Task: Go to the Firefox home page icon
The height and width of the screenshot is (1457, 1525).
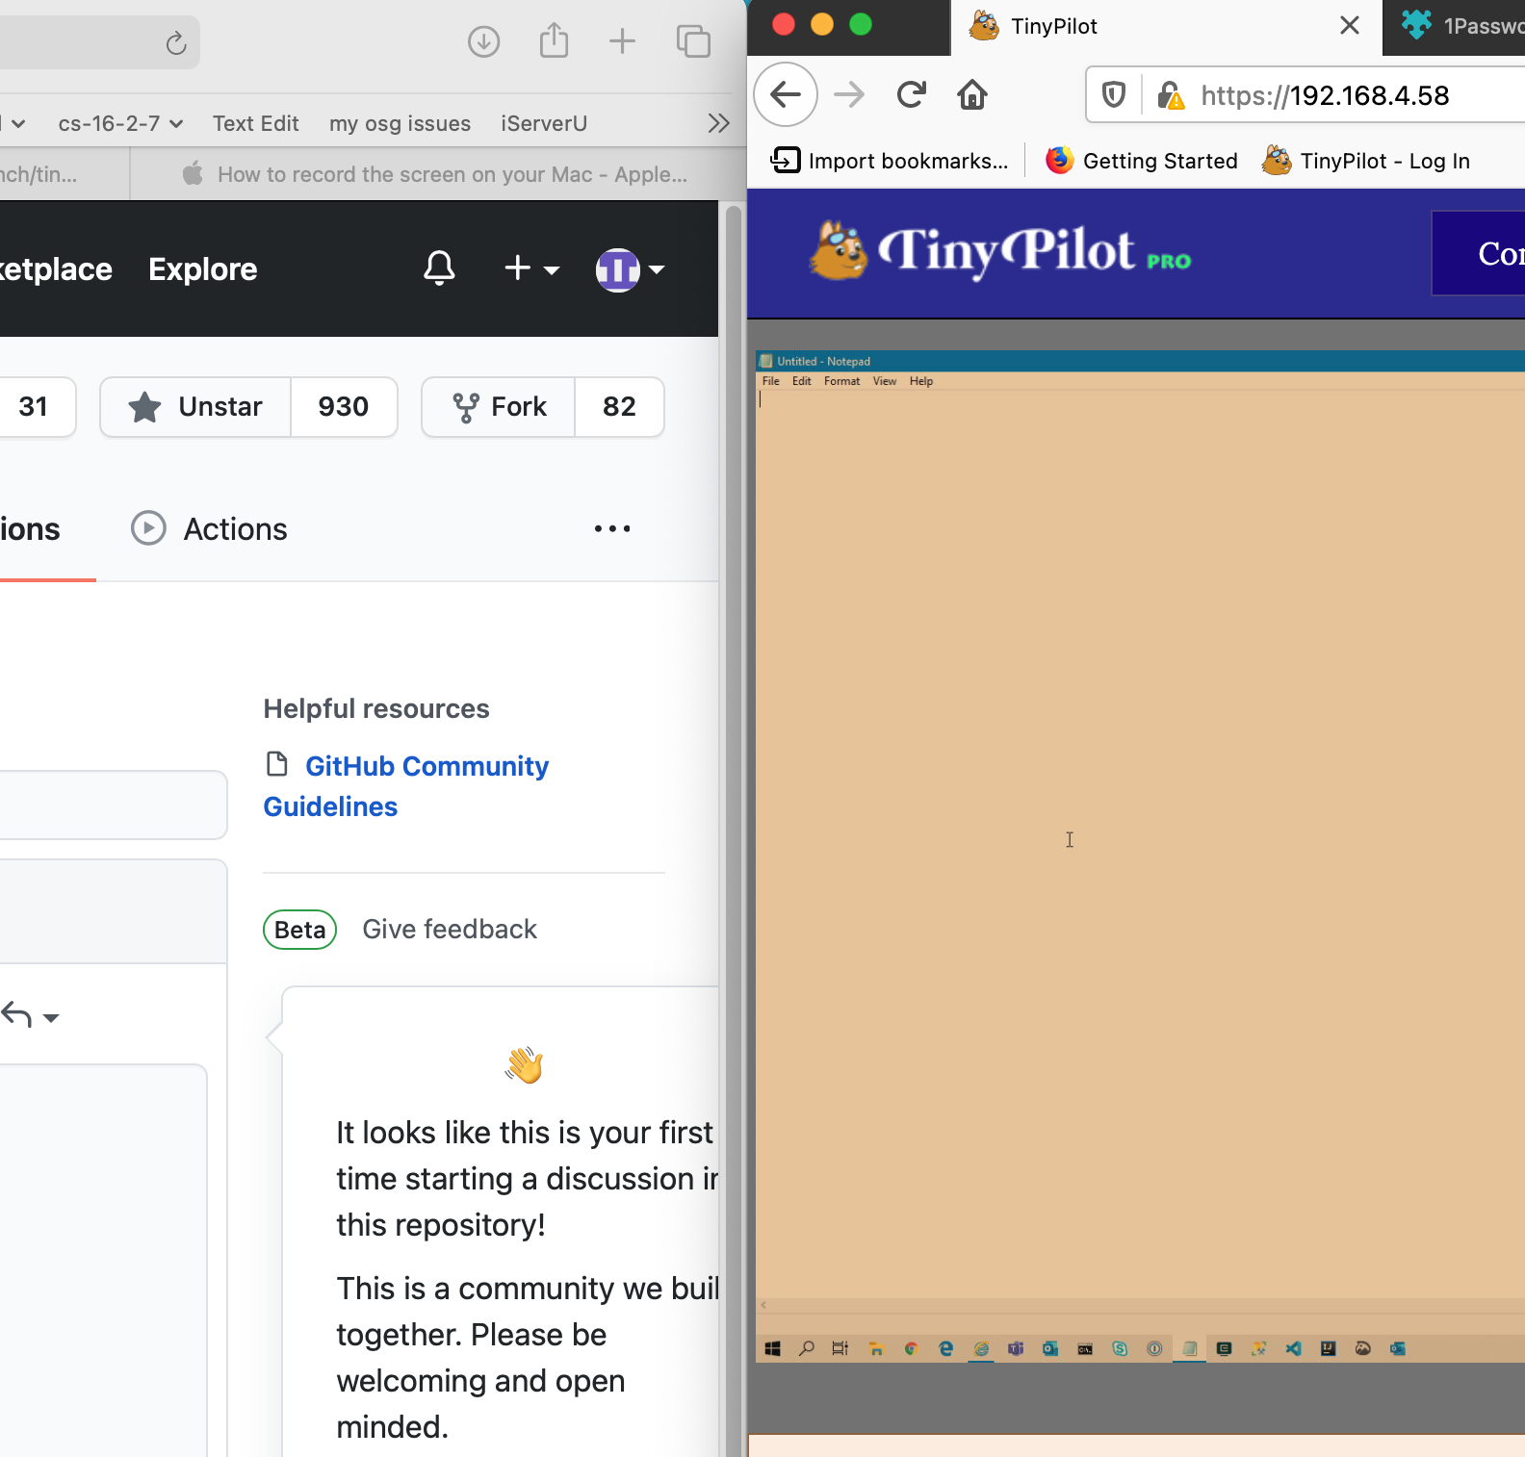Action: 972,94
